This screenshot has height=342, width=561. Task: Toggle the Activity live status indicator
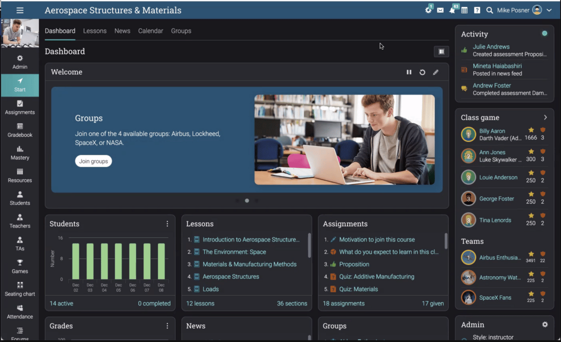pyautogui.click(x=545, y=34)
